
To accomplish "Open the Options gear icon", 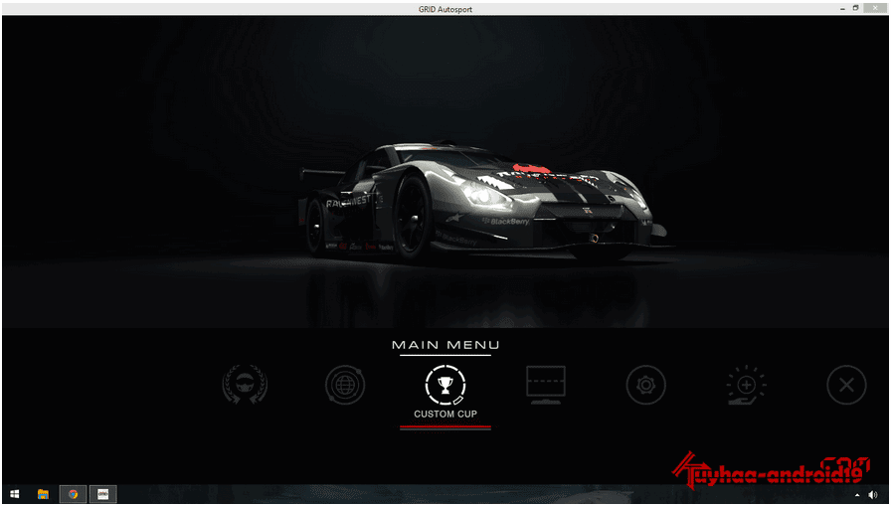I will pyautogui.click(x=645, y=385).
